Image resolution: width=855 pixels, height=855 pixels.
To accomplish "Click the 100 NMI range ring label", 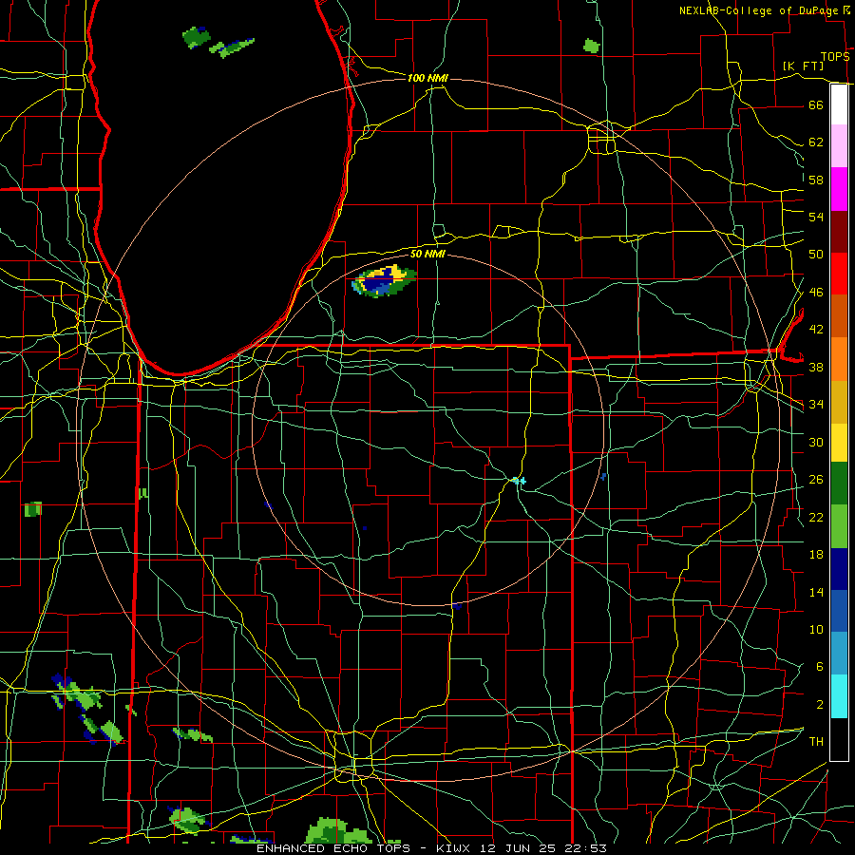I will tap(427, 79).
